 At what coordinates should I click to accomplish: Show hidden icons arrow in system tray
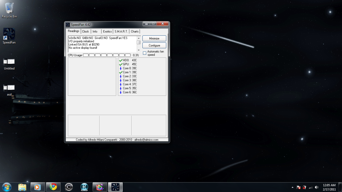[x=293, y=187]
